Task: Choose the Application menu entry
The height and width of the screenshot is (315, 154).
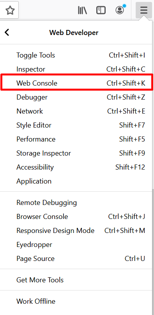Action: pyautogui.click(x=76, y=181)
